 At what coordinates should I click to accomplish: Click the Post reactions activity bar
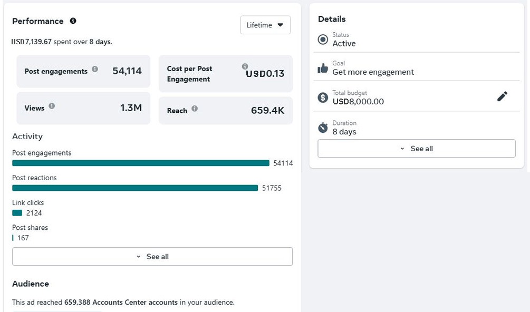[x=135, y=188]
